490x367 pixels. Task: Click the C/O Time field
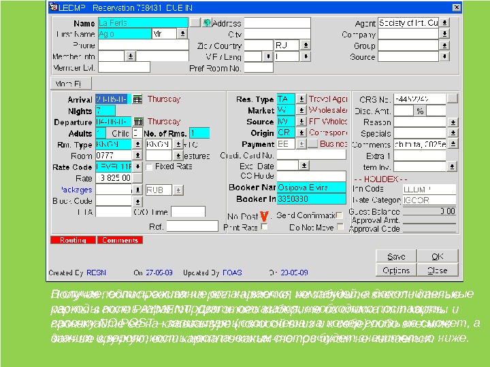click(188, 211)
